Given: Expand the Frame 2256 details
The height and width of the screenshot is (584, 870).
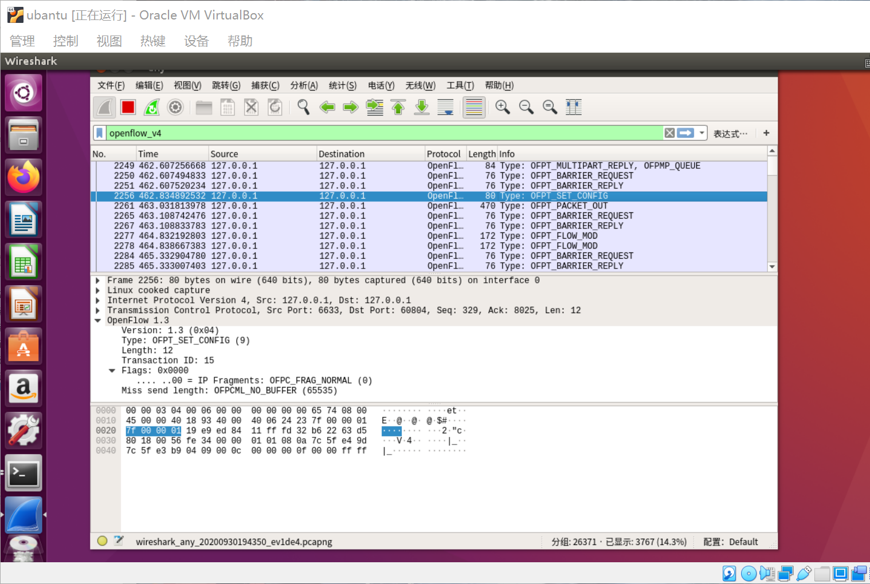Looking at the screenshot, I should click(x=98, y=281).
